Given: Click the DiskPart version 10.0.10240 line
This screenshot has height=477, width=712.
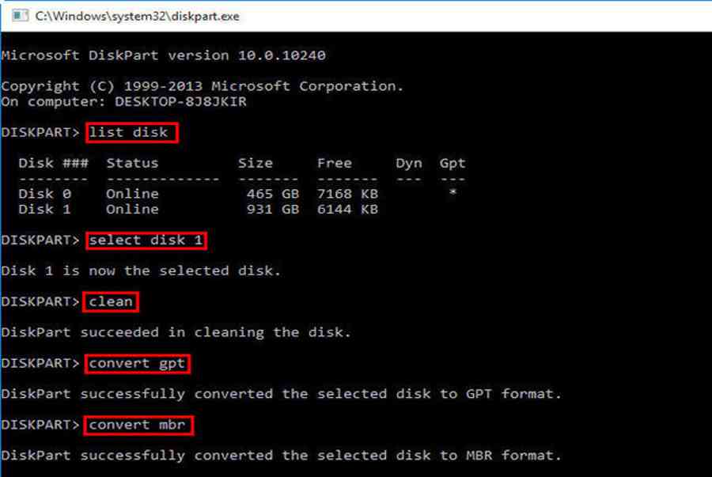Looking at the screenshot, I should click(x=164, y=55).
